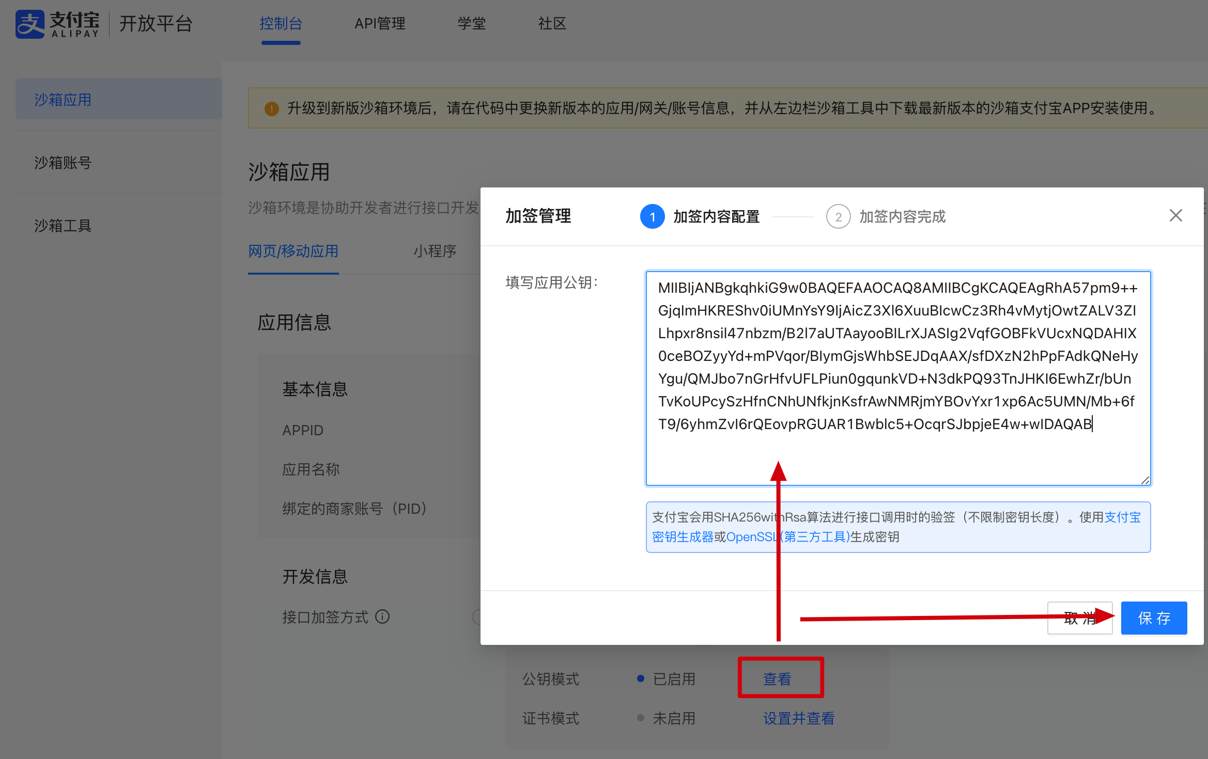Click the 证书模式 label

click(551, 718)
